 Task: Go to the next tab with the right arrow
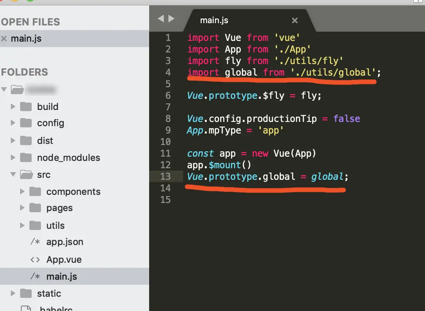tap(171, 19)
